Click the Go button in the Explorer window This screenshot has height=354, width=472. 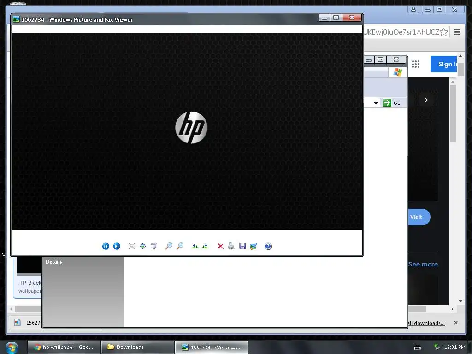(x=392, y=103)
